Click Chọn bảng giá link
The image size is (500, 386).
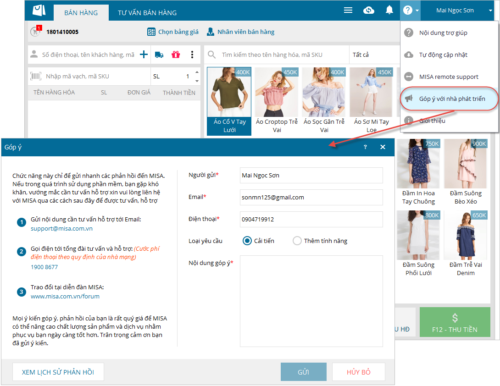[x=173, y=32]
